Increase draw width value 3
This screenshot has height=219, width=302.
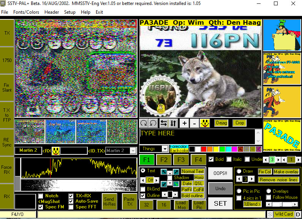point(252,179)
